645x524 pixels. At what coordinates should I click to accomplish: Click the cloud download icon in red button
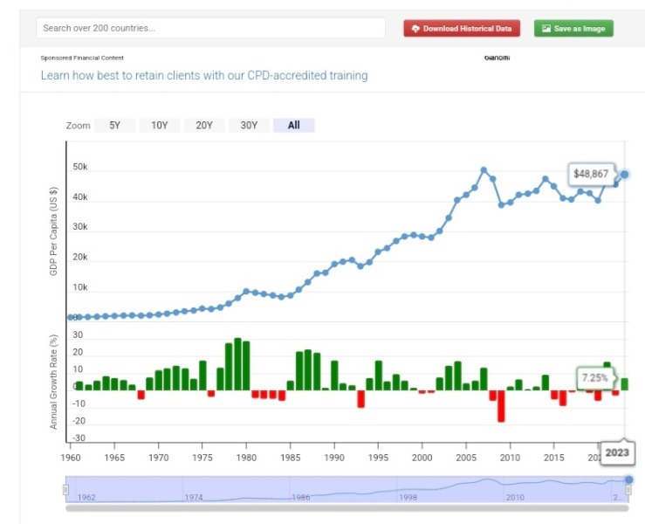point(415,29)
